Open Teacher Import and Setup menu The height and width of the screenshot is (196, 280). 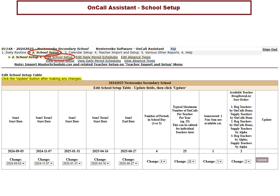click(x=117, y=53)
